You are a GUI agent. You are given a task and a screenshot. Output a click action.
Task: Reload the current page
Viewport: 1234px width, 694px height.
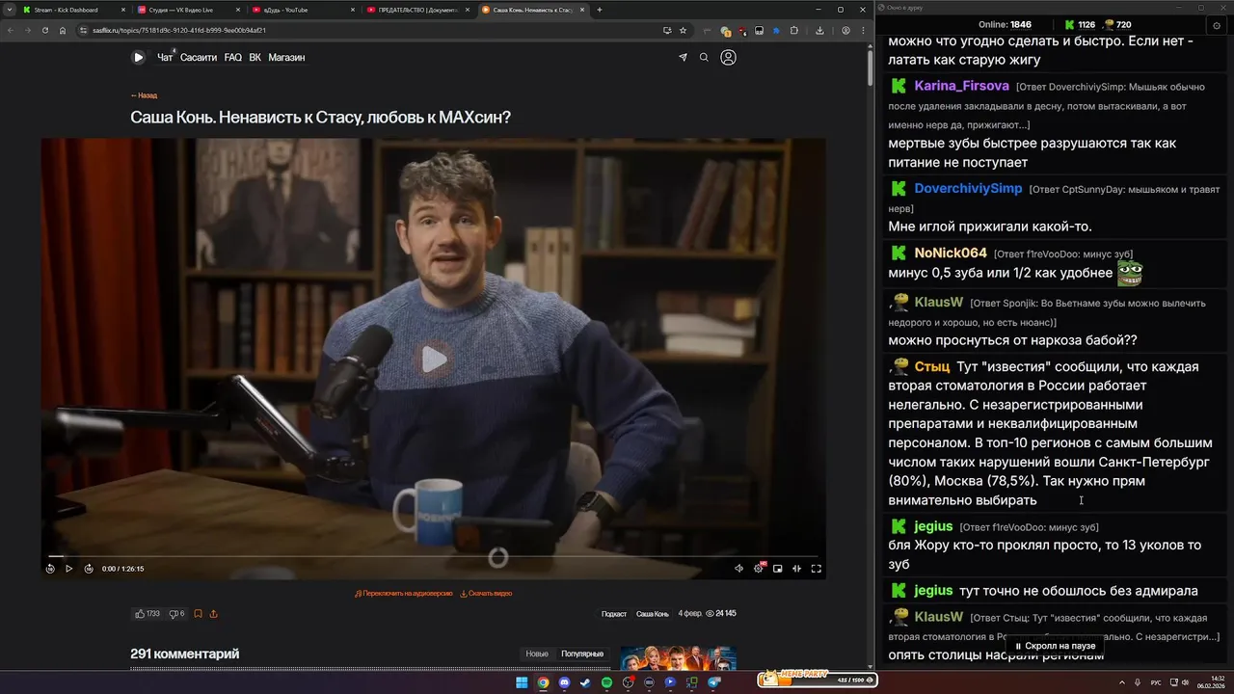point(44,30)
